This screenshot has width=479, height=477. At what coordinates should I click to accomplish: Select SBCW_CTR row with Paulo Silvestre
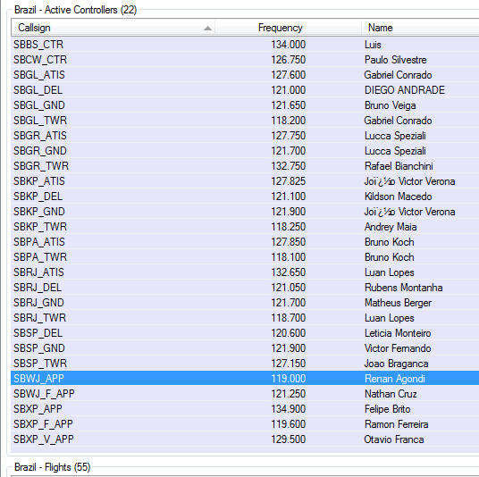245,60
